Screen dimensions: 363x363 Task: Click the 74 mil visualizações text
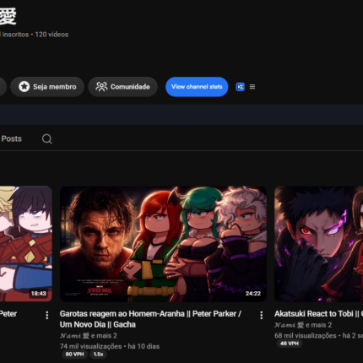click(x=90, y=346)
